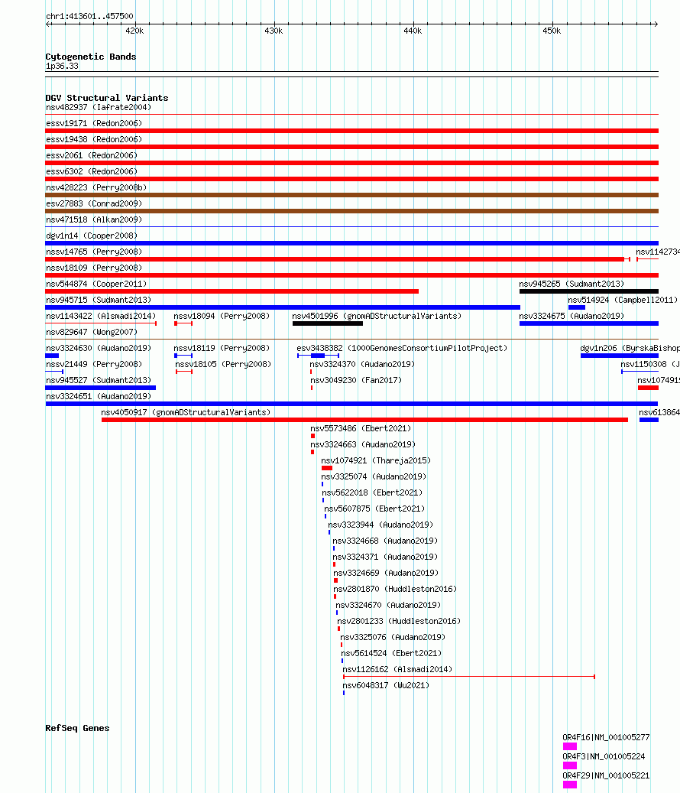Select nsv428223 (Perry2008b) label
The width and height of the screenshot is (680, 793).
[x=96, y=187]
